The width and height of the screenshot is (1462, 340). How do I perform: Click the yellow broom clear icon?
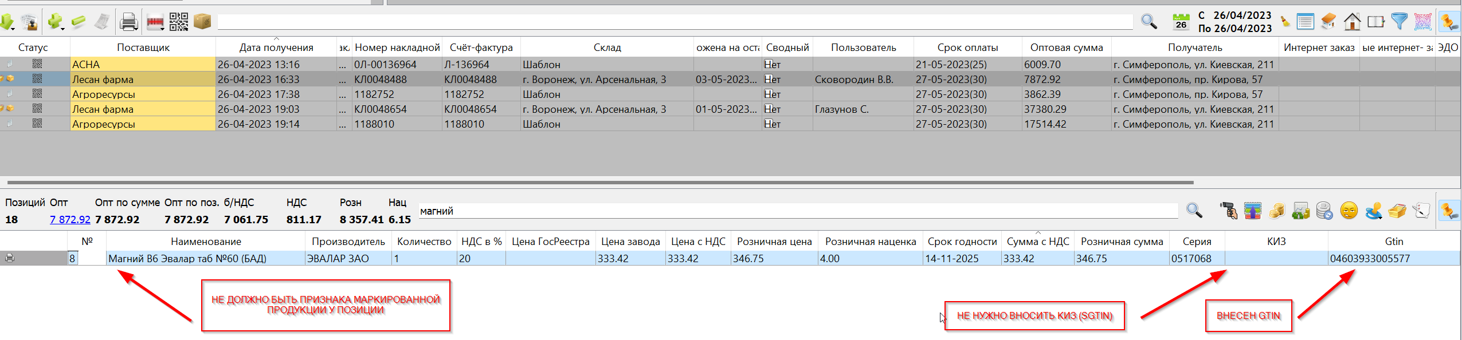(1285, 22)
